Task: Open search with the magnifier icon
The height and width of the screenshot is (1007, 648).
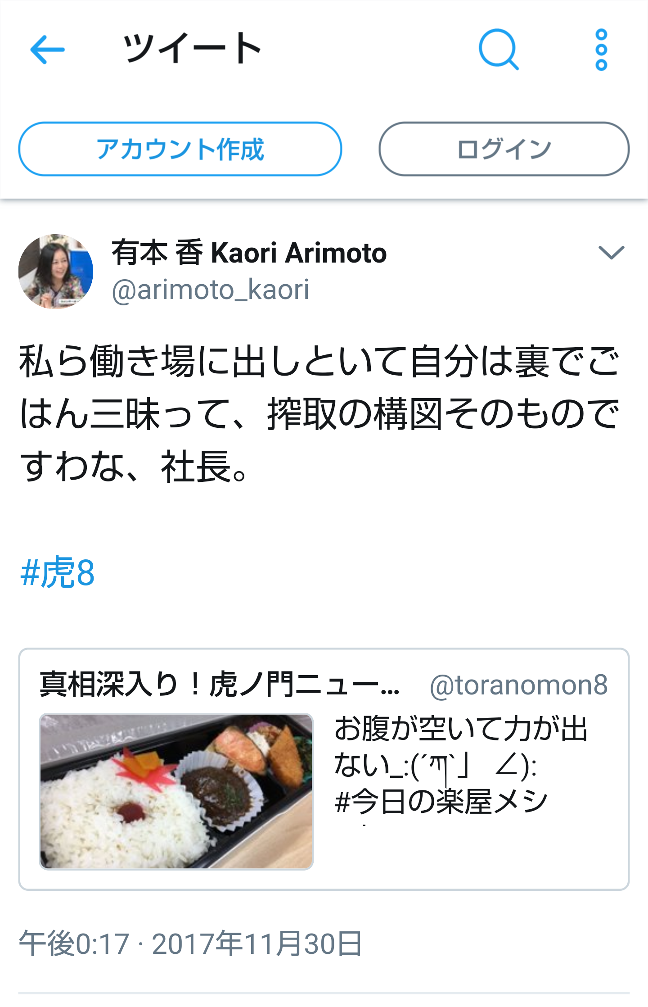Action: (x=499, y=50)
